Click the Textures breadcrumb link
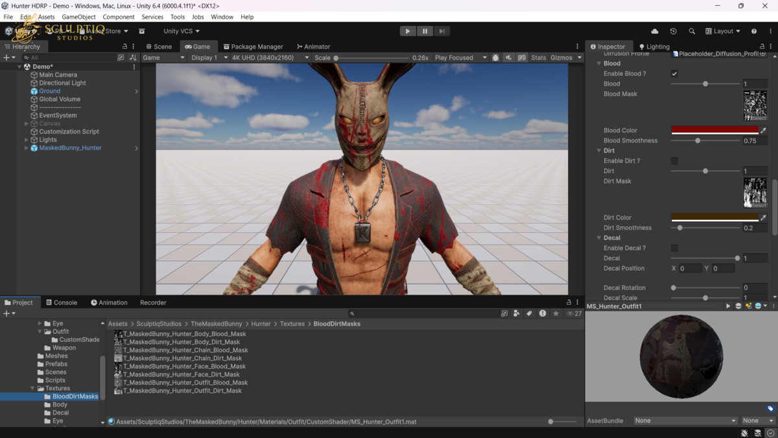Image resolution: width=778 pixels, height=438 pixels. [x=292, y=324]
